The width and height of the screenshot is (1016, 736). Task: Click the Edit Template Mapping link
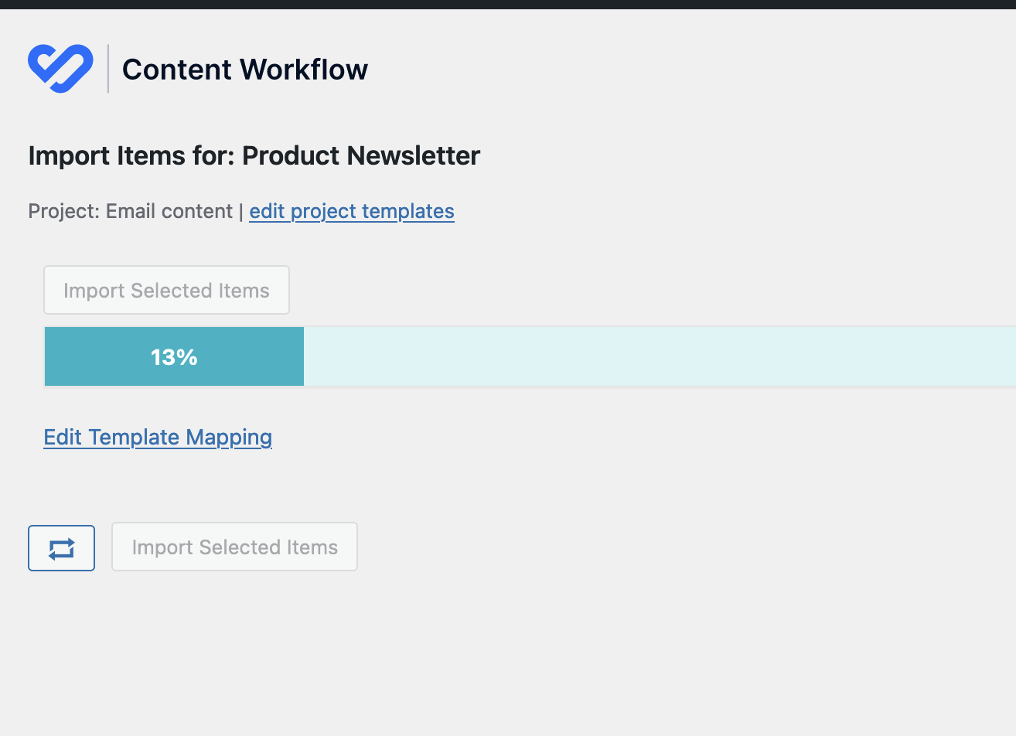tap(158, 437)
